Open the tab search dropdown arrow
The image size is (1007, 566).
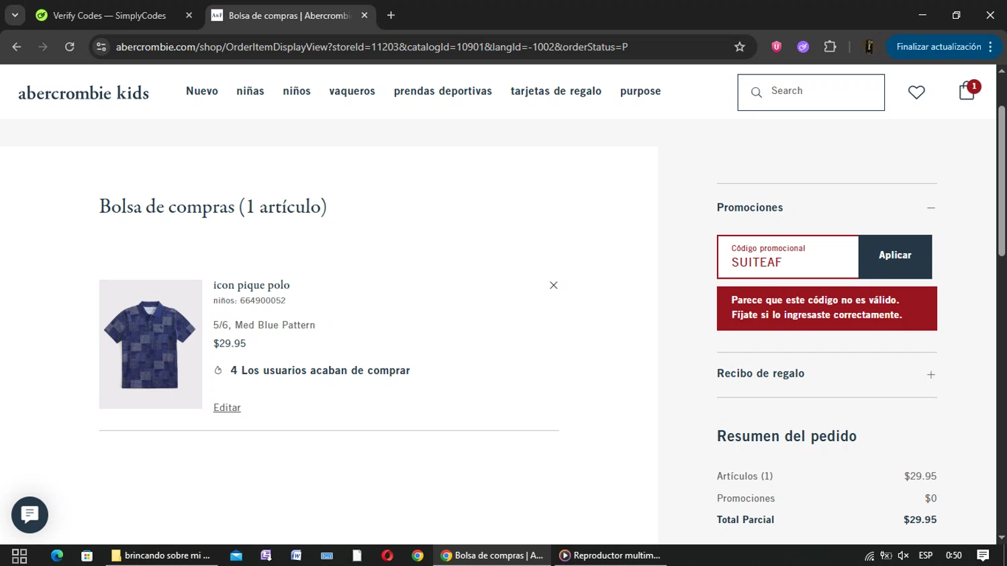coord(15,15)
